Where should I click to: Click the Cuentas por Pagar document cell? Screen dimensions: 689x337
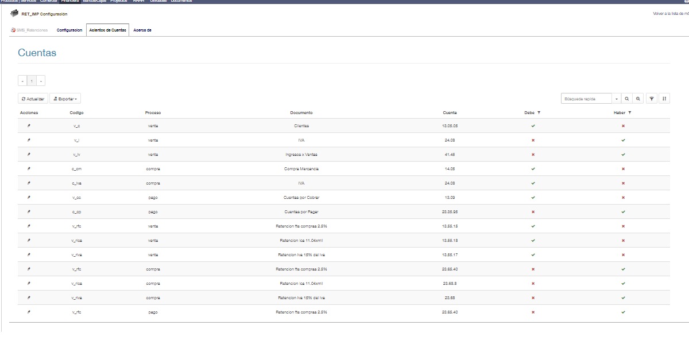[x=301, y=211]
